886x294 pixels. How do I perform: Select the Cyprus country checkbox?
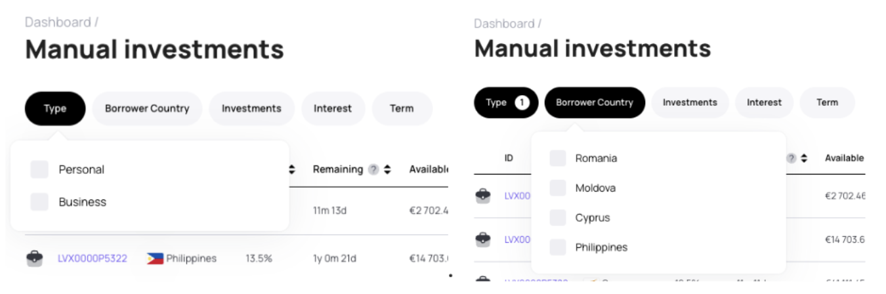click(x=558, y=218)
